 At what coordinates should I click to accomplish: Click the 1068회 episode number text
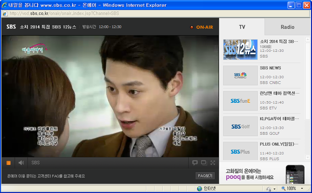[266, 46]
